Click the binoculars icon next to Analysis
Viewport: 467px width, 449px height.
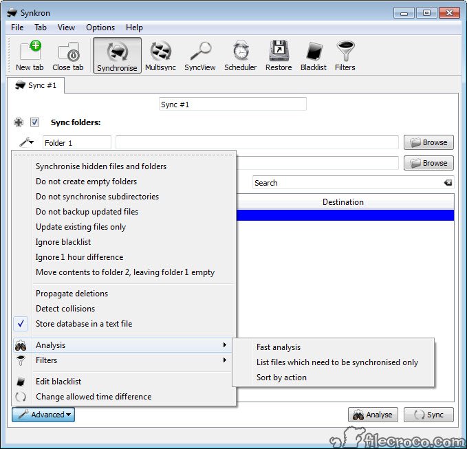[x=21, y=346]
